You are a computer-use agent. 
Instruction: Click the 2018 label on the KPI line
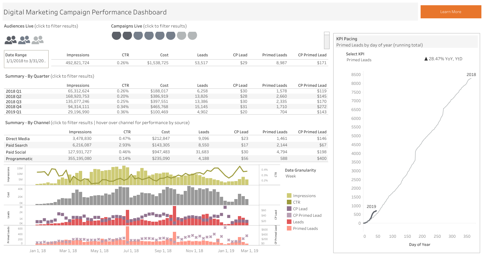point(471,75)
